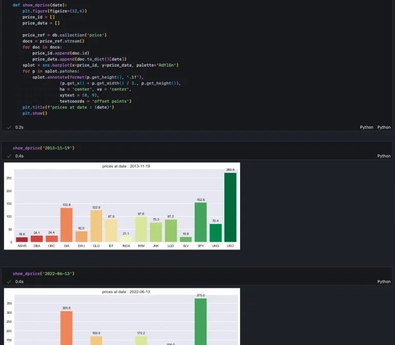Click the plt.title(f'prices at date...') line
The height and width of the screenshot is (345, 395).
68,107
